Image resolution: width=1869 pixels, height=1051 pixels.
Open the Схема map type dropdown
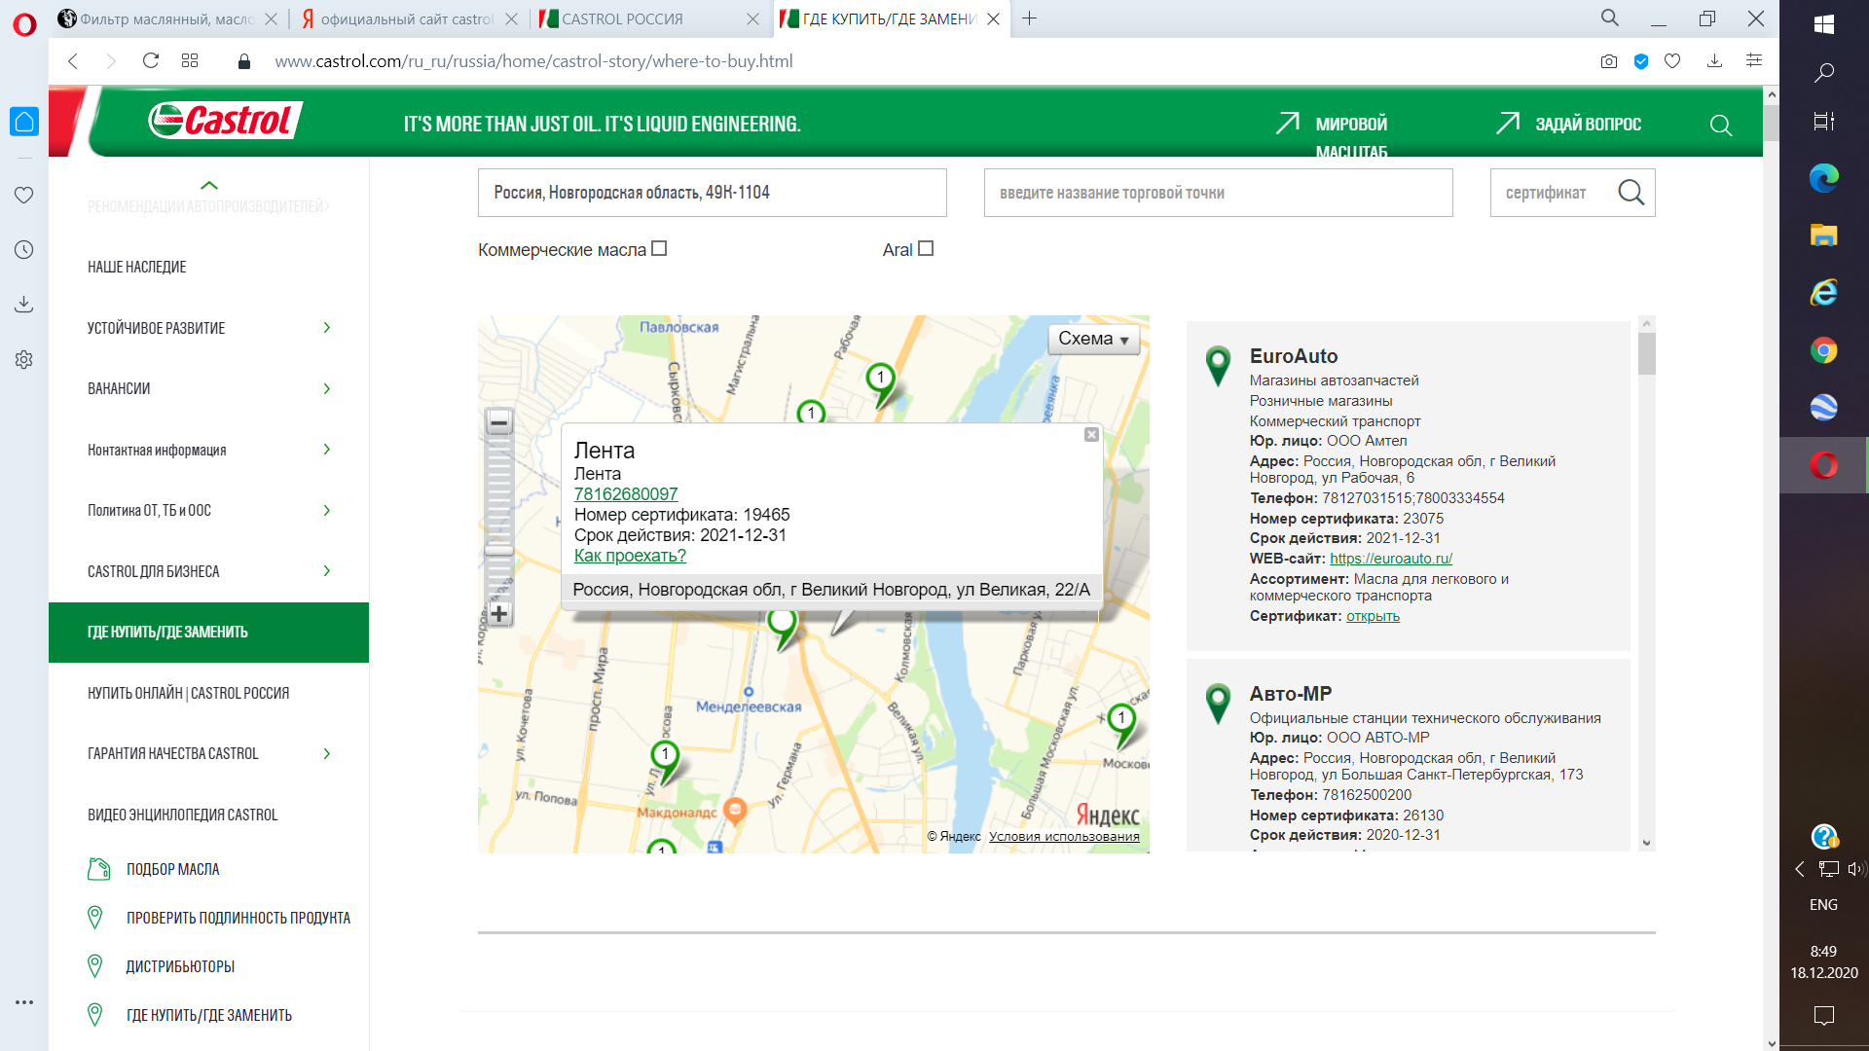click(1093, 339)
